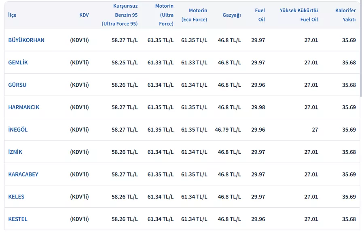
Task: Click the Motorin (Ultra Force) column header
Action: [x=164, y=15]
